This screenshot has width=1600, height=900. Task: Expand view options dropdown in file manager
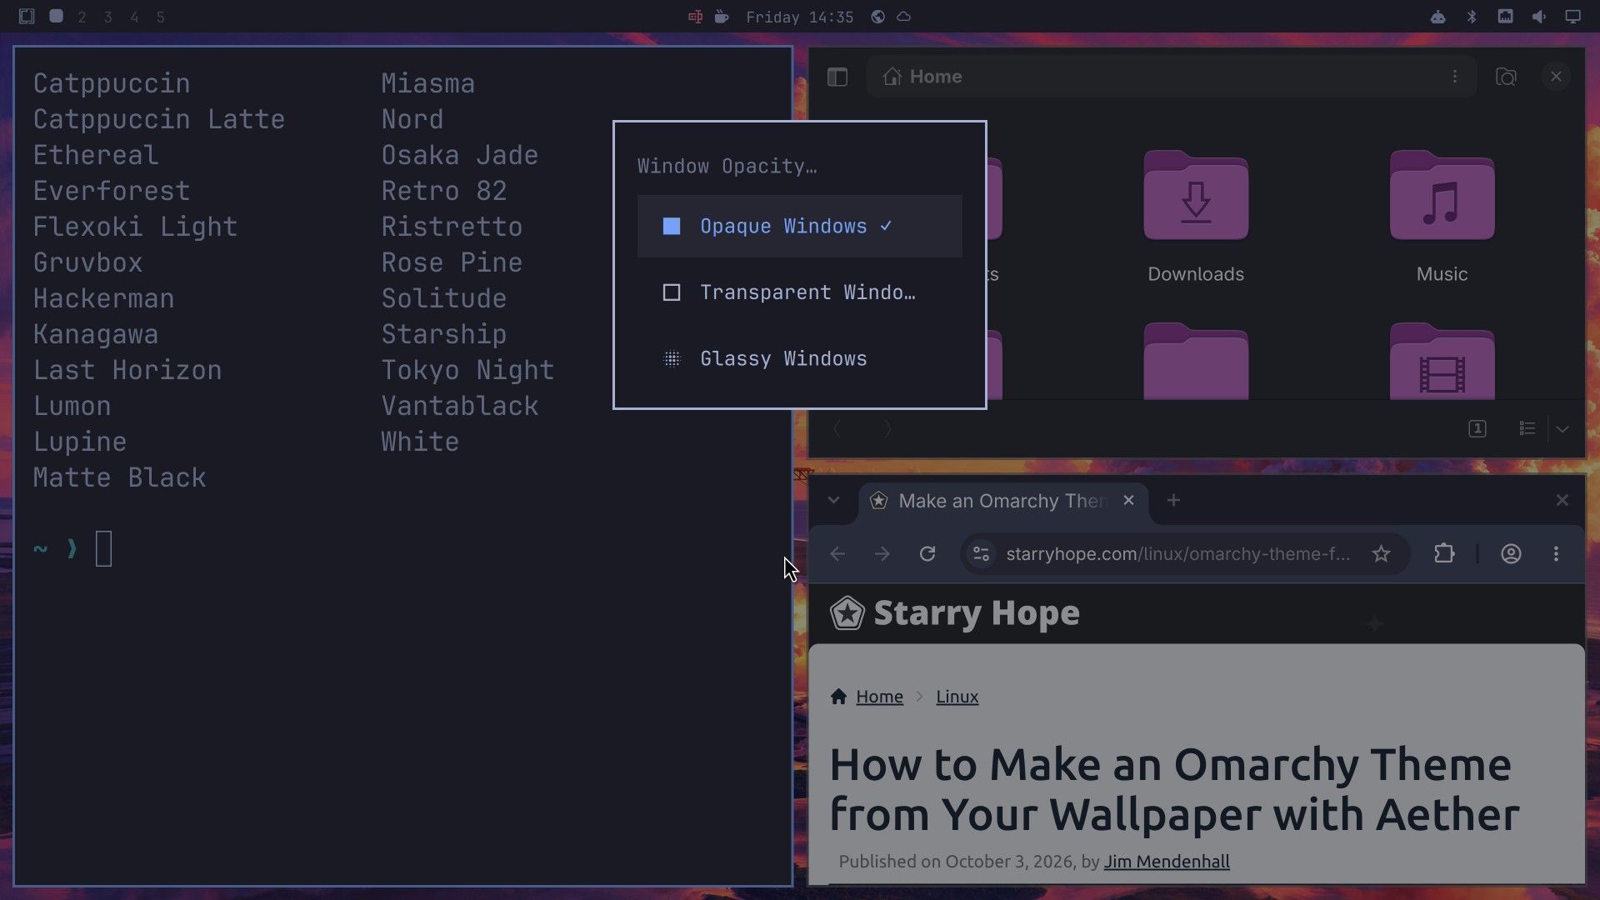point(1562,428)
